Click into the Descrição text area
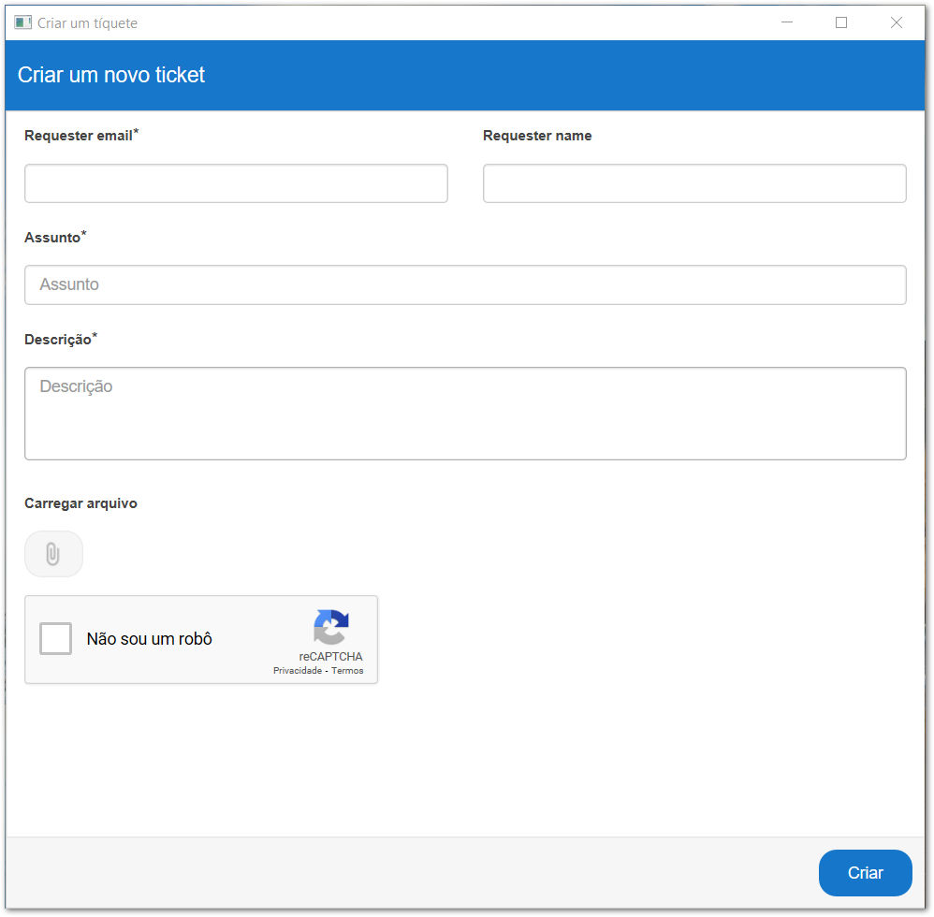Image resolution: width=934 pixels, height=917 pixels. click(465, 414)
